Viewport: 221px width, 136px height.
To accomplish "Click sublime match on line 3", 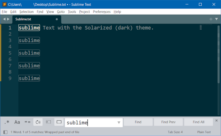I will click(29, 40).
